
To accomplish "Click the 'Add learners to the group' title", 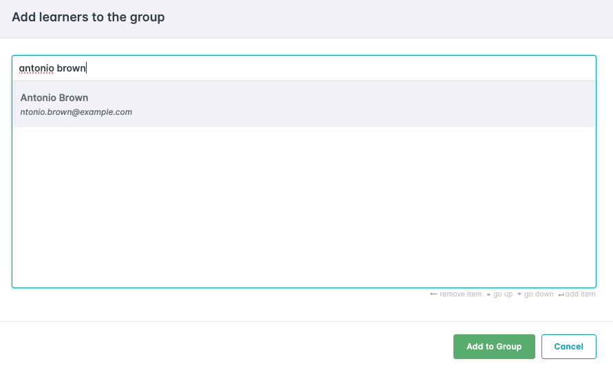I will click(88, 17).
